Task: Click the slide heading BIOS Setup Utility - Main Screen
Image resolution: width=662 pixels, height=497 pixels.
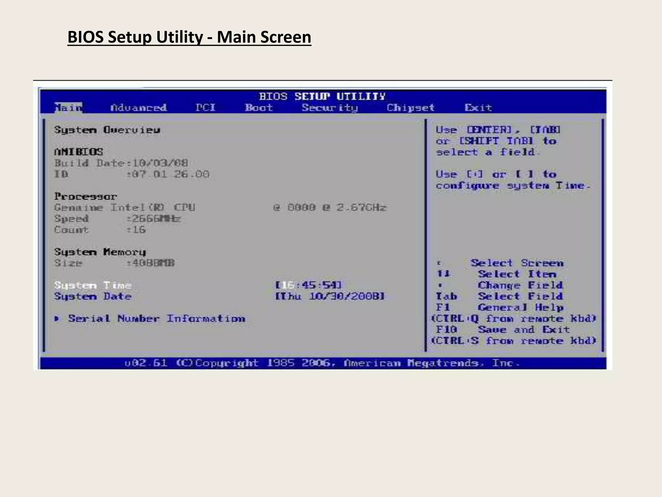Action: click(x=189, y=37)
